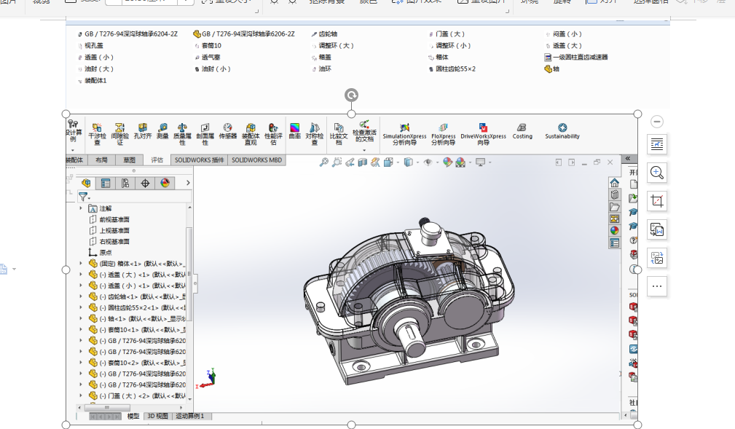Launch SimulationXpress analysis wizard
The image size is (735, 429).
click(404, 132)
